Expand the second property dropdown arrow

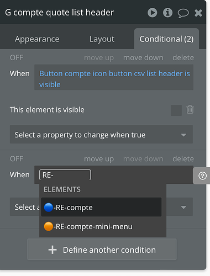pyautogui.click(x=183, y=208)
